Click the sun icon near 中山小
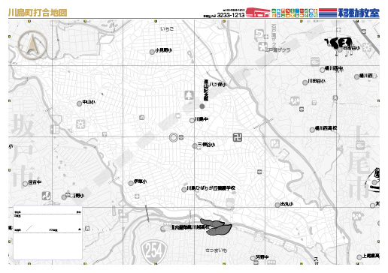388x273 pixels. [x=80, y=124]
